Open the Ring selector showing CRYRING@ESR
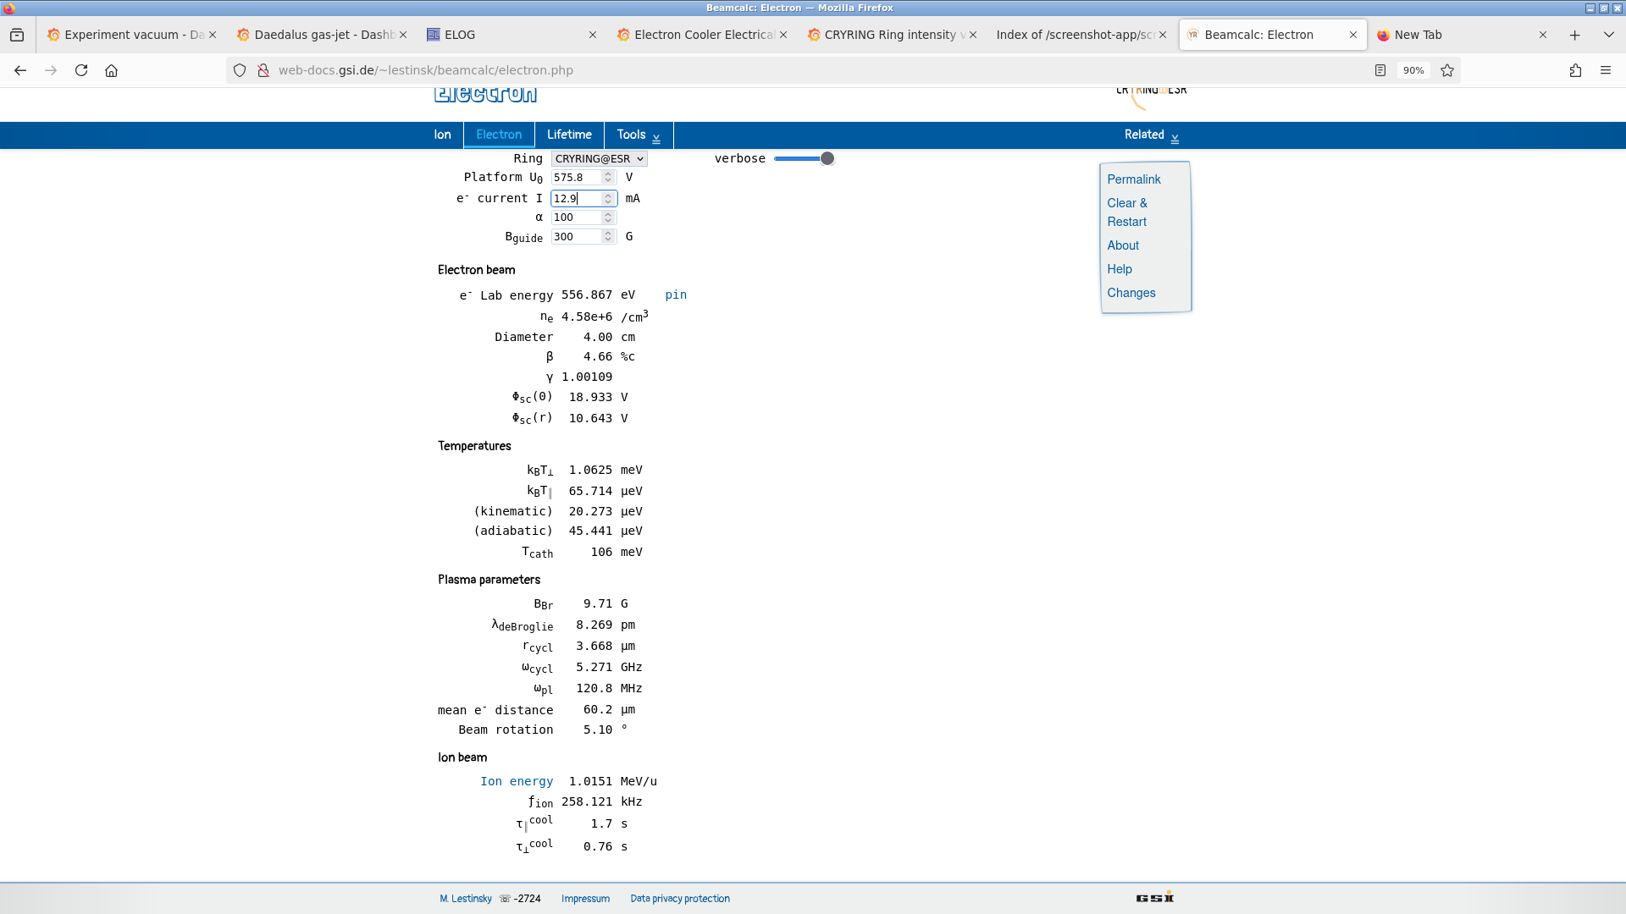Viewport: 1626px width, 914px height. [598, 158]
